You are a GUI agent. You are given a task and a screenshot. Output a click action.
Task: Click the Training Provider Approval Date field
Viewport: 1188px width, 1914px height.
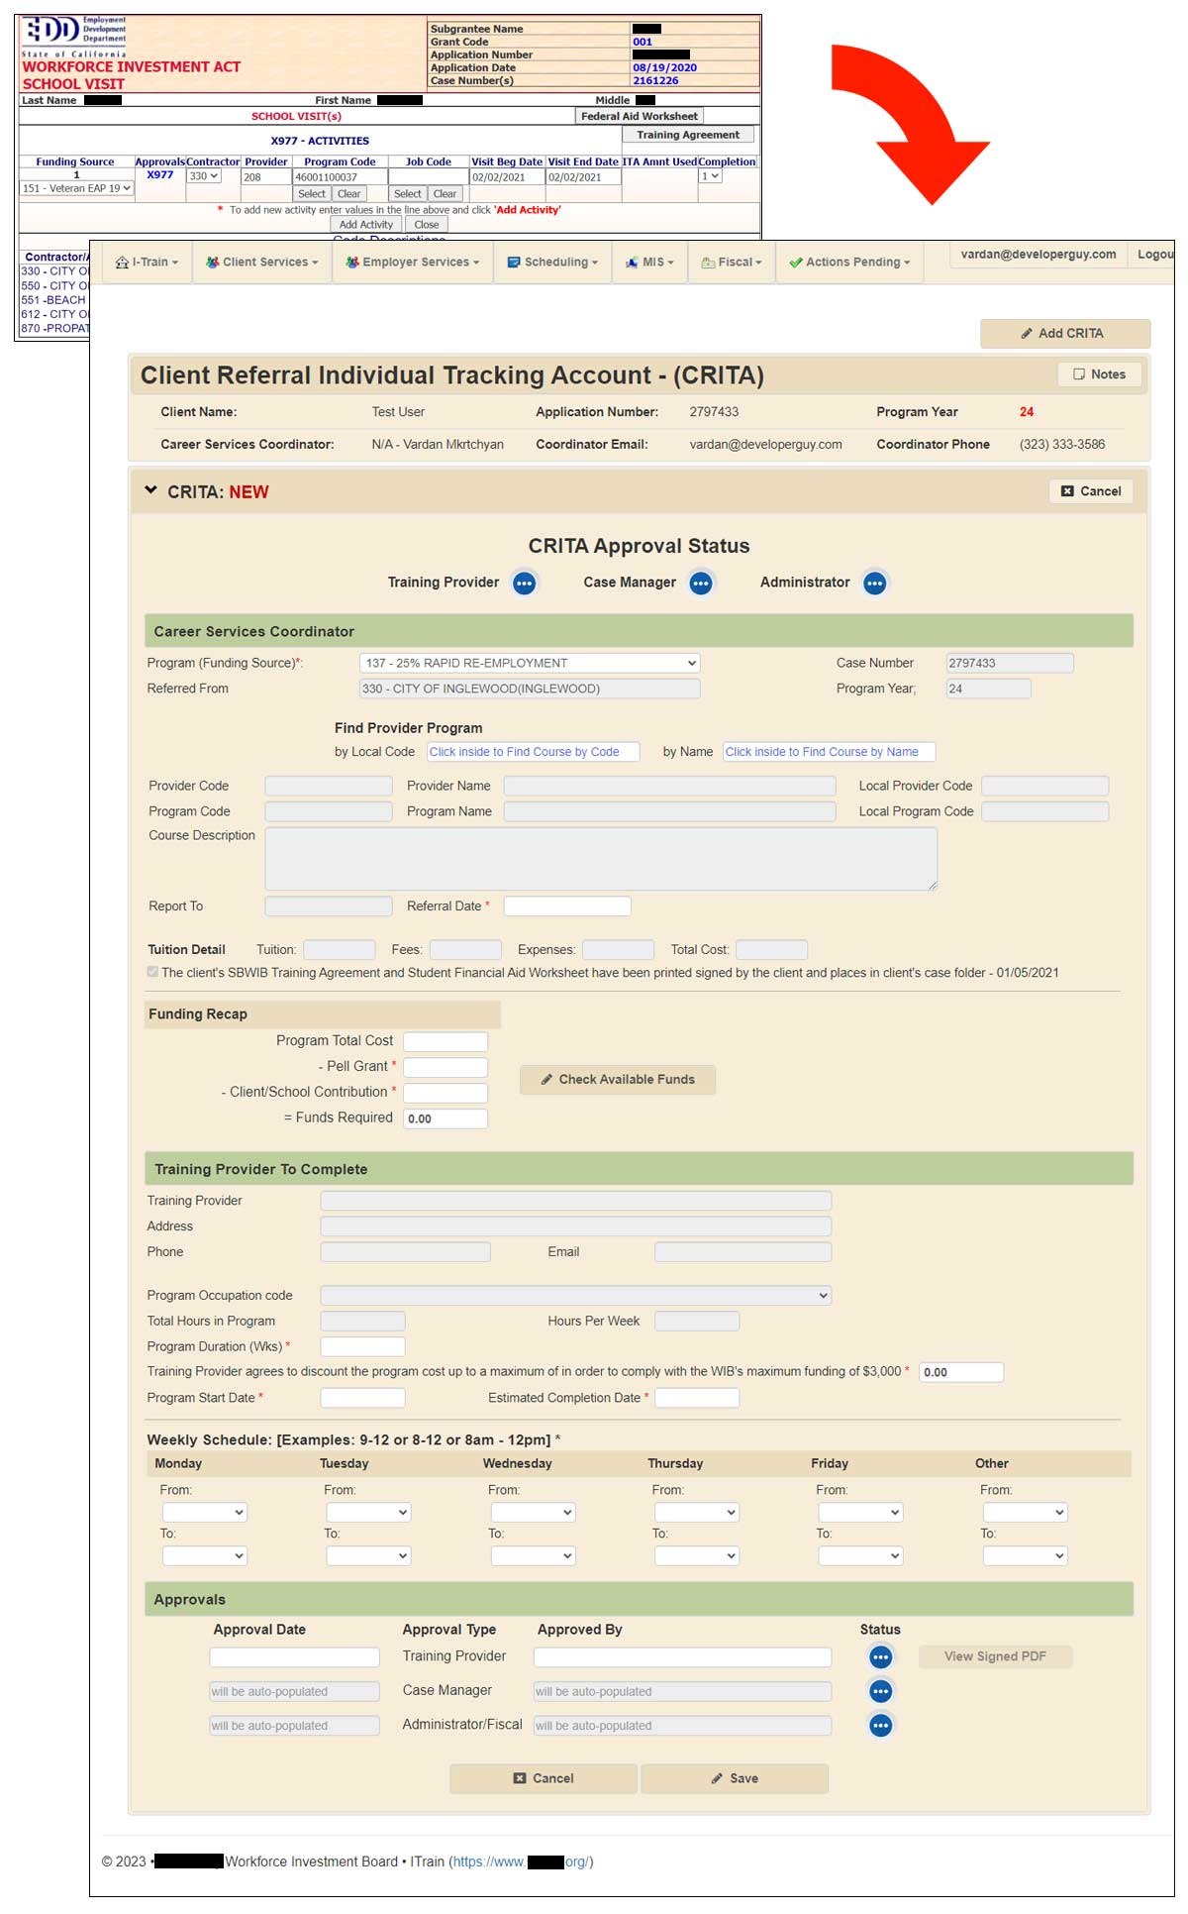[294, 1656]
